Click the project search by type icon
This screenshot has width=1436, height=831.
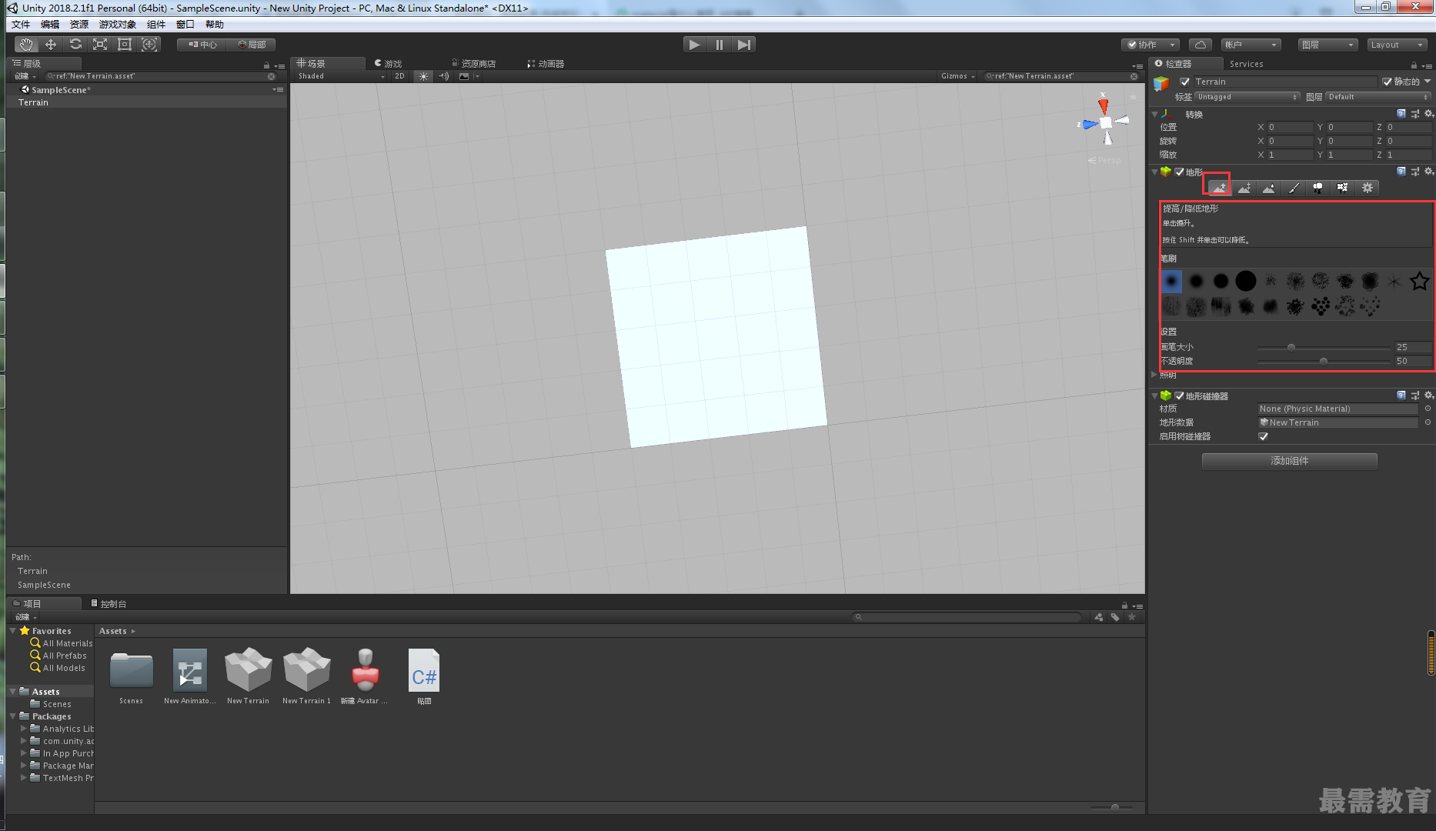point(1099,617)
